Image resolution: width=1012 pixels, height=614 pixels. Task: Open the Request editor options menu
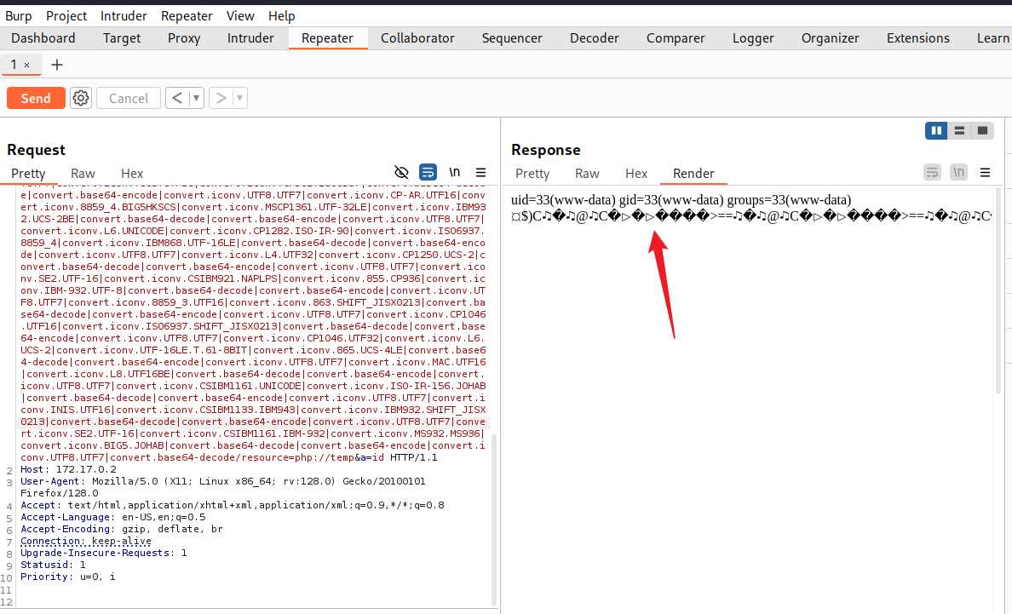(x=480, y=172)
